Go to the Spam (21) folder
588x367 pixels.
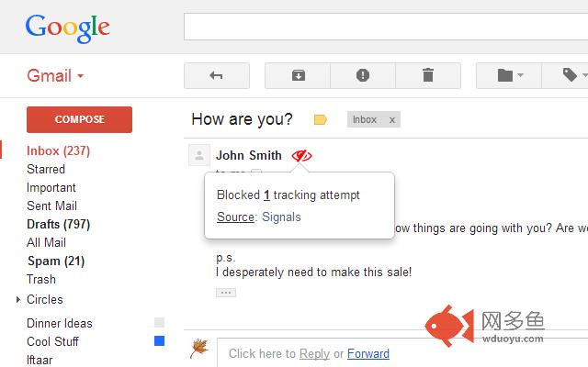[x=56, y=261]
